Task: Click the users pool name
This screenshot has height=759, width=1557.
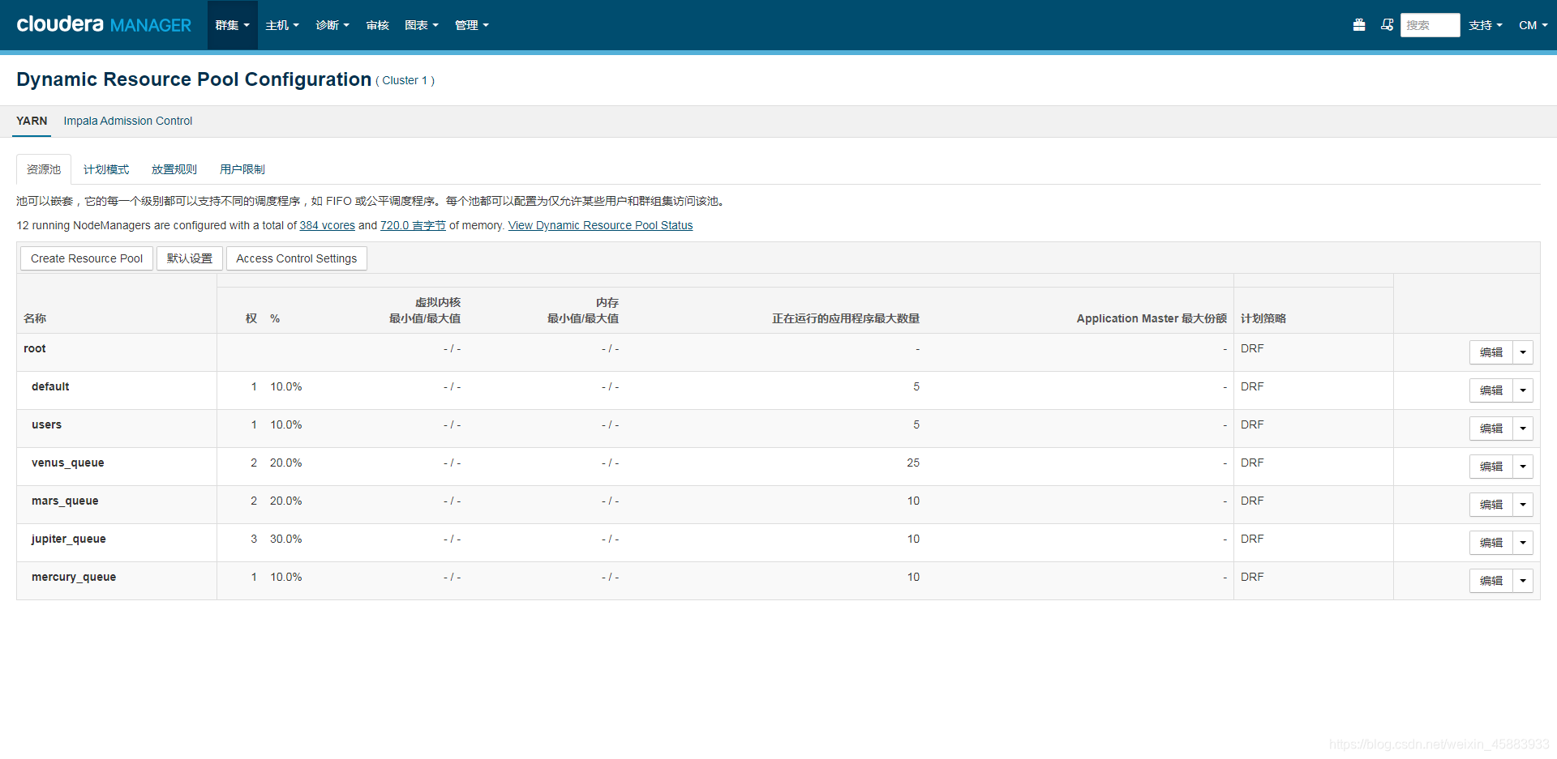Action: click(x=46, y=424)
